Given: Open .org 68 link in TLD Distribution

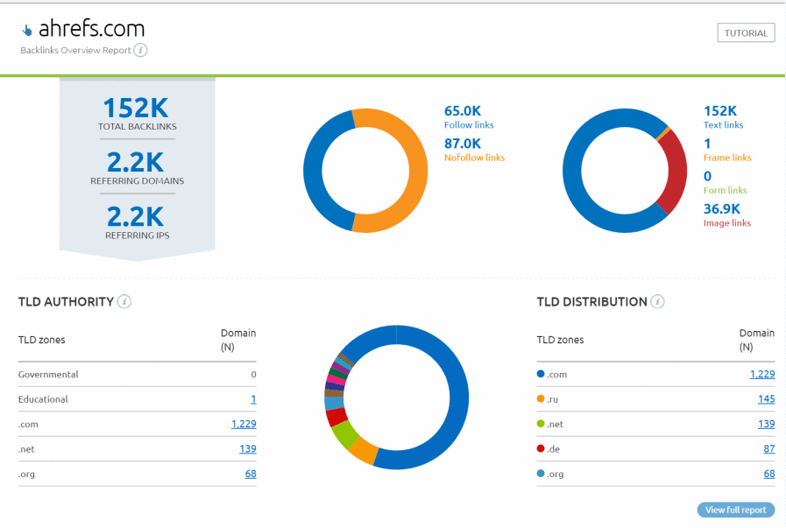Looking at the screenshot, I should tap(769, 474).
